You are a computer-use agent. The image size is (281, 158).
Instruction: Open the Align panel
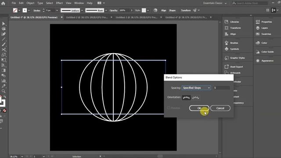coord(231,34)
